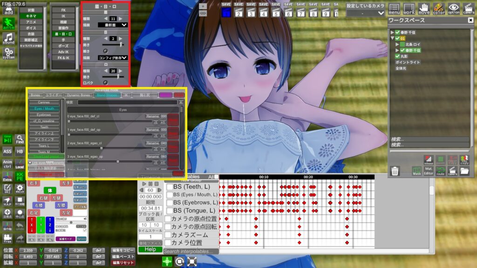Collapse the 01 folder tree node
Viewport: 477px width, 268px height.
(392, 38)
